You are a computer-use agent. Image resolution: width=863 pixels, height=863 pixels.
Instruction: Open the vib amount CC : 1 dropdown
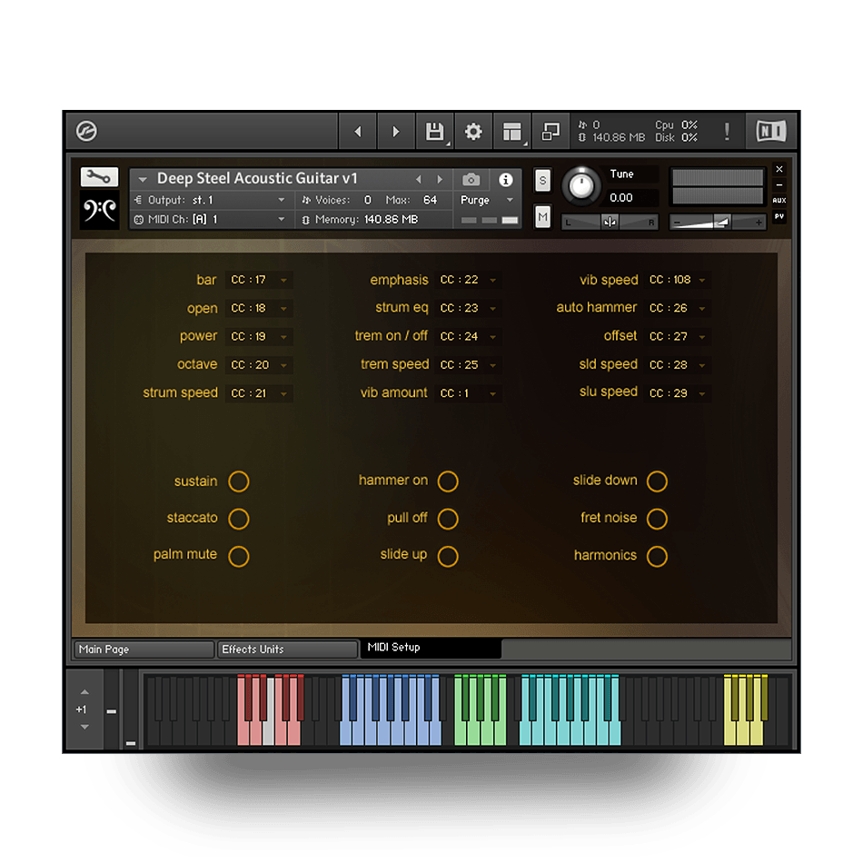(x=468, y=393)
